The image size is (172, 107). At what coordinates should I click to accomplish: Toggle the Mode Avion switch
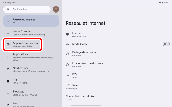[166, 44]
